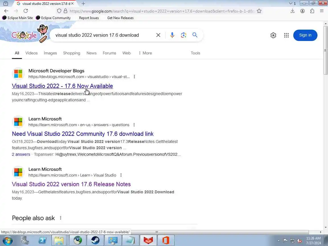Open the Firefox hamburger application menu

coord(322,11)
